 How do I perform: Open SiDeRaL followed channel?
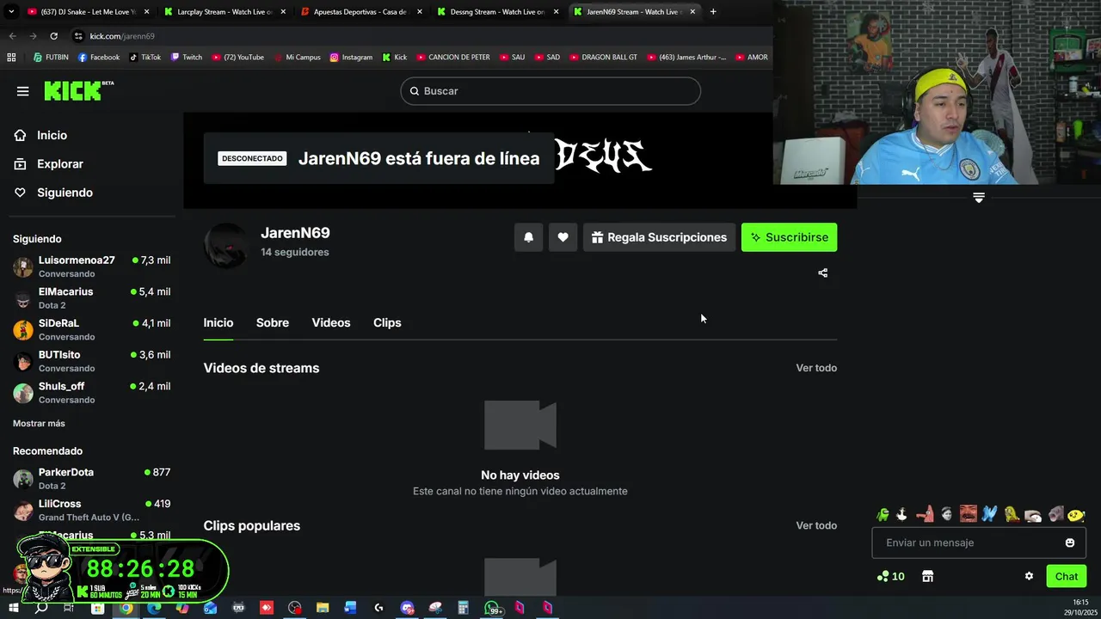[x=91, y=329]
